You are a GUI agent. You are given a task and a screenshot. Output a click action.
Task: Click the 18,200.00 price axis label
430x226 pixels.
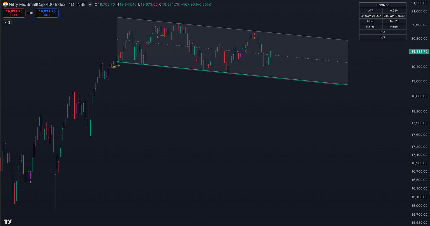[x=419, y=111]
